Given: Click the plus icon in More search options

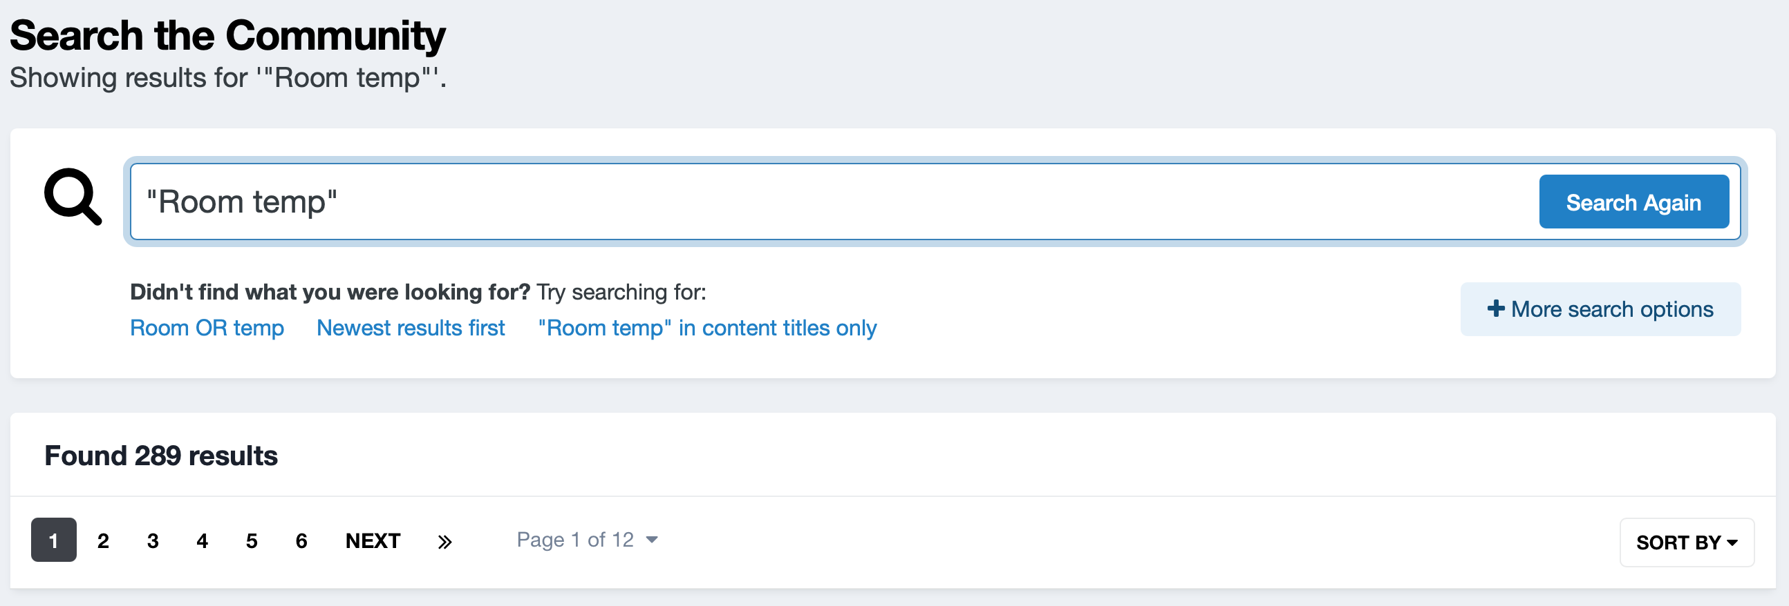Looking at the screenshot, I should click(1495, 309).
